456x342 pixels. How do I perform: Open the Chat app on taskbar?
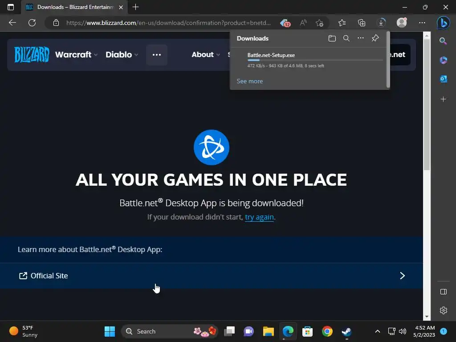pyautogui.click(x=248, y=331)
